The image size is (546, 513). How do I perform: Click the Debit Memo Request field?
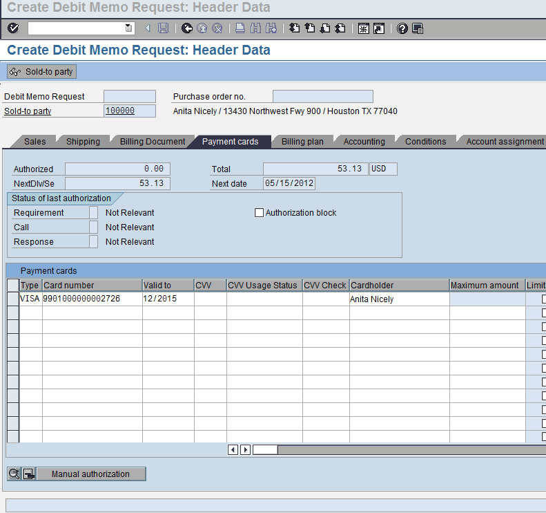pyautogui.click(x=130, y=96)
